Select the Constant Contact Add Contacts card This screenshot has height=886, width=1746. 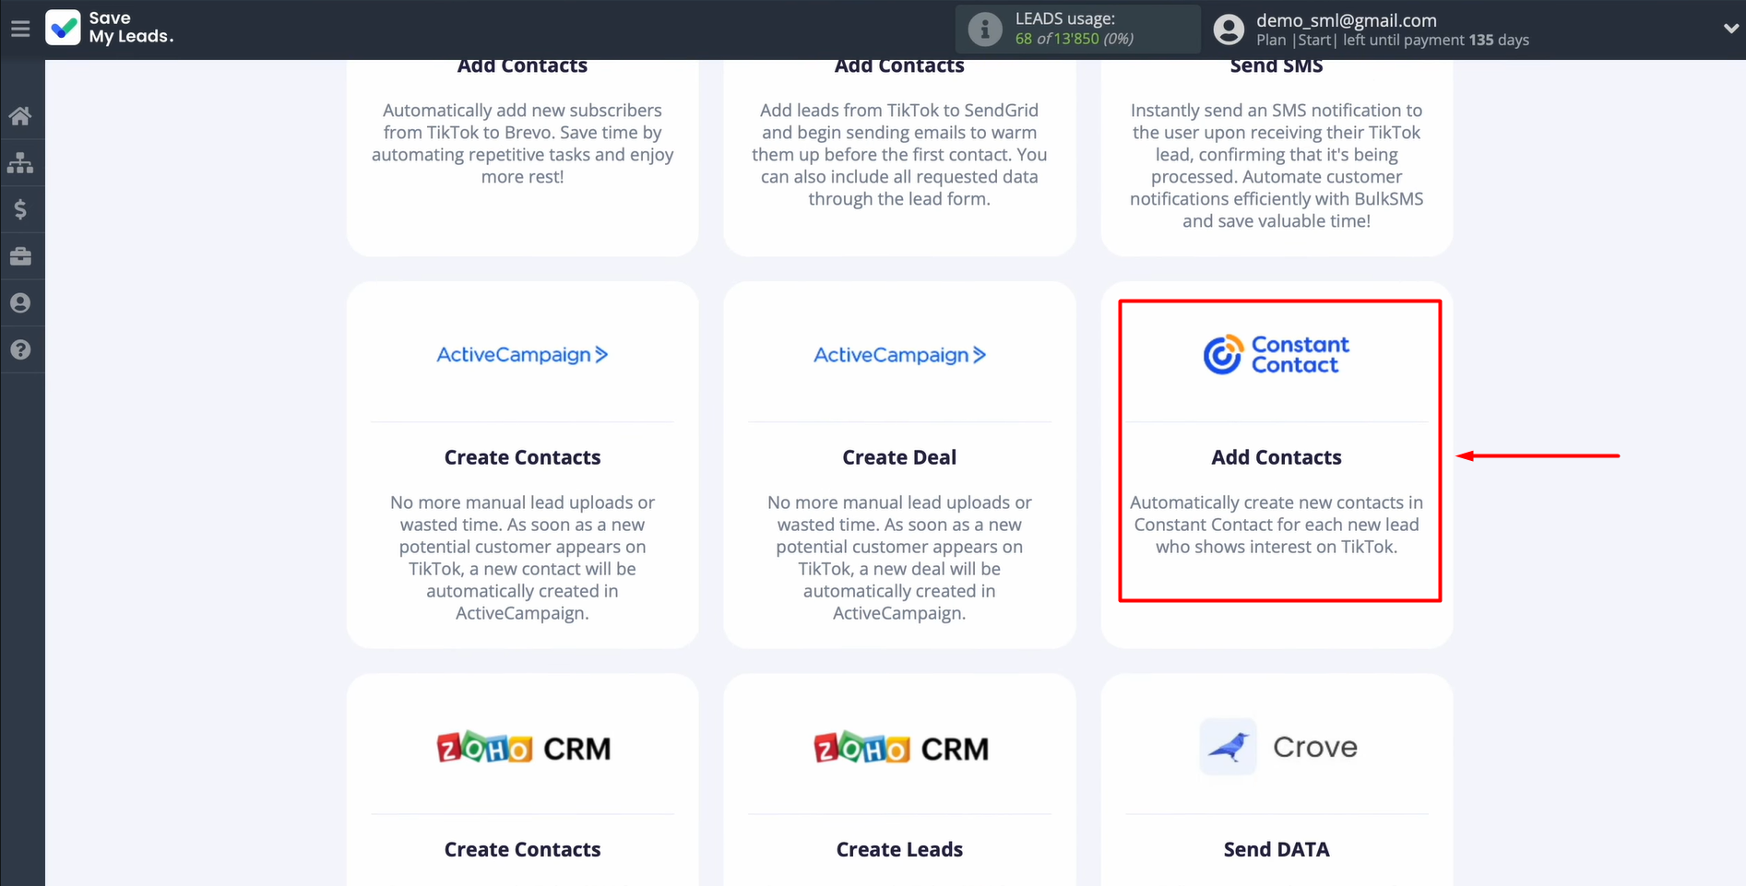point(1277,450)
